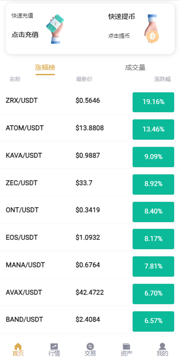Open the 行情 market chart icon
Screen dimensions: 180x360
(54, 346)
